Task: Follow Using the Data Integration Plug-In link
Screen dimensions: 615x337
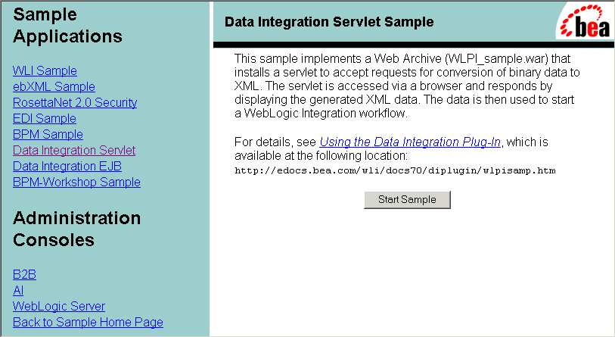Action: pos(410,142)
